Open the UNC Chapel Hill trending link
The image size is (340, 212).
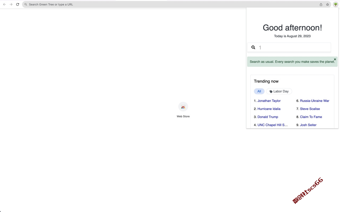pos(273,125)
